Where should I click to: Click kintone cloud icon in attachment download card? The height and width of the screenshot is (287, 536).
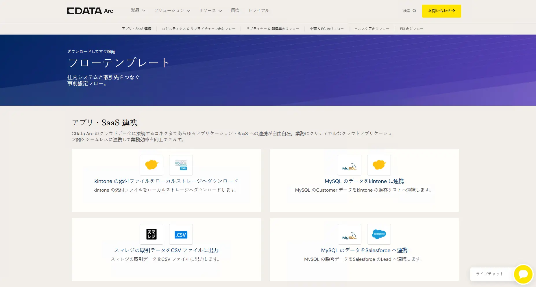[x=151, y=165]
